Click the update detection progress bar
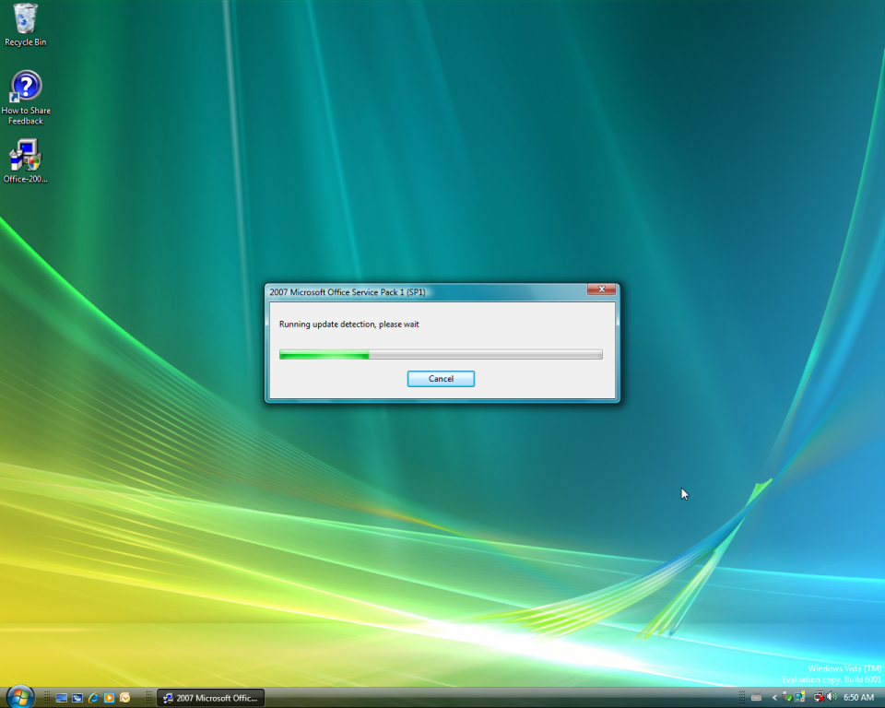Image resolution: width=885 pixels, height=708 pixels. (x=441, y=355)
